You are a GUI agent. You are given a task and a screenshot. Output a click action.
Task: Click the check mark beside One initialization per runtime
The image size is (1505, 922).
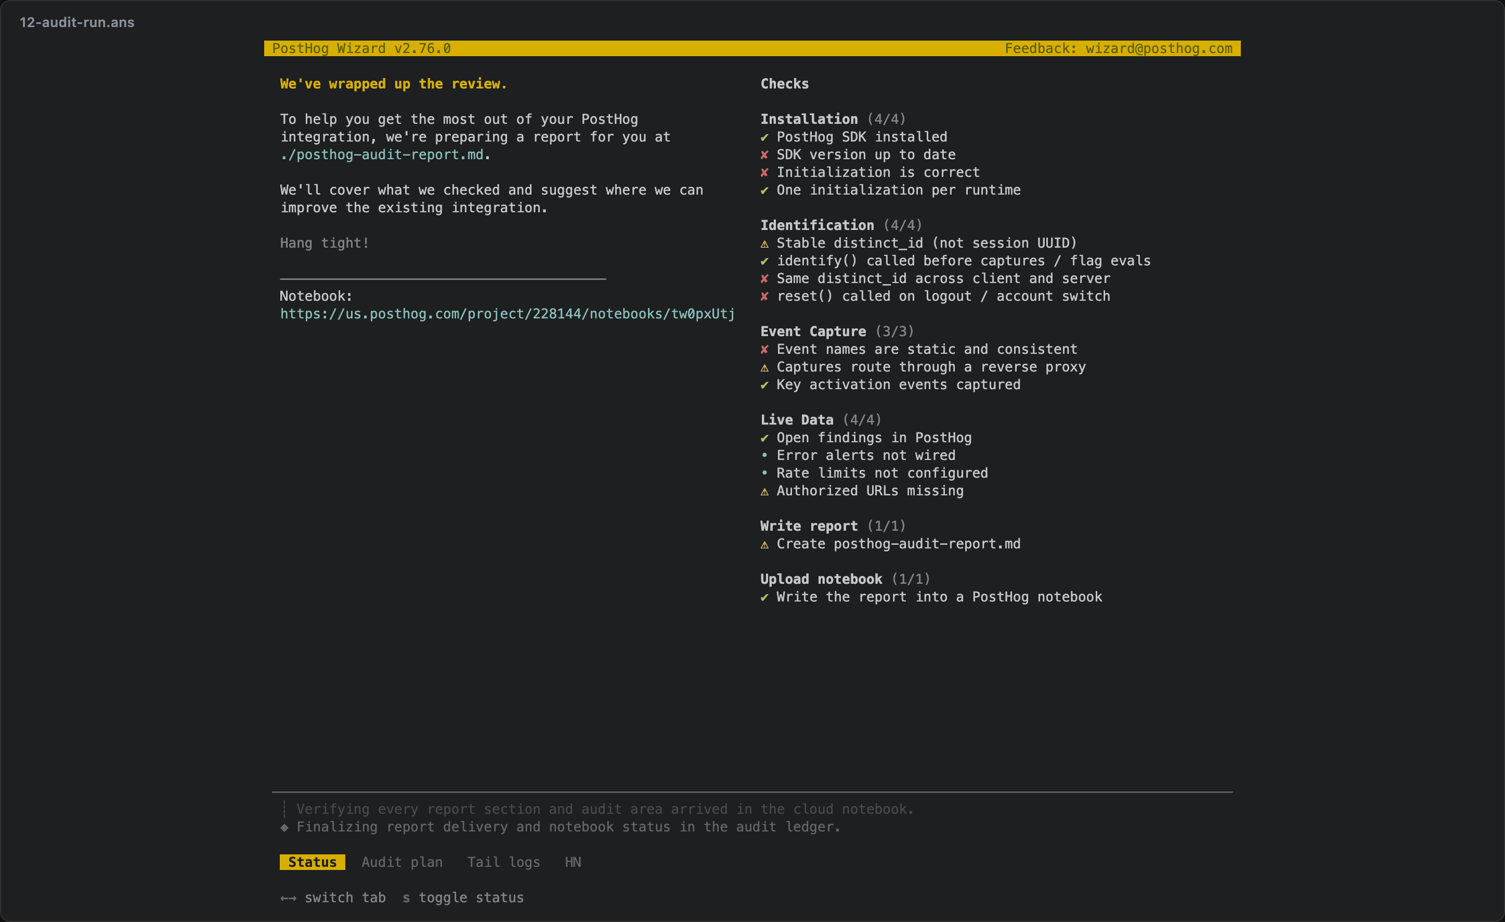pyautogui.click(x=764, y=190)
